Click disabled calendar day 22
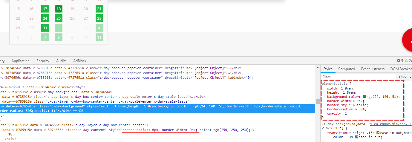This screenshot has height=142, width=412. [18, 18]
